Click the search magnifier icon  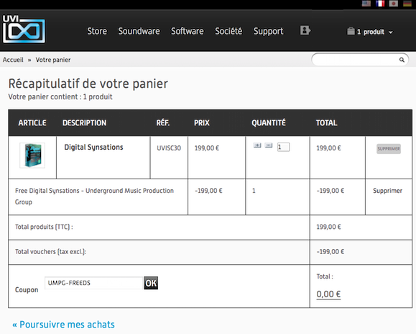click(x=402, y=60)
